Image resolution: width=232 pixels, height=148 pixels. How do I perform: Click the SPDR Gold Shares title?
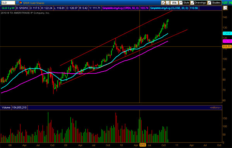(33, 3)
